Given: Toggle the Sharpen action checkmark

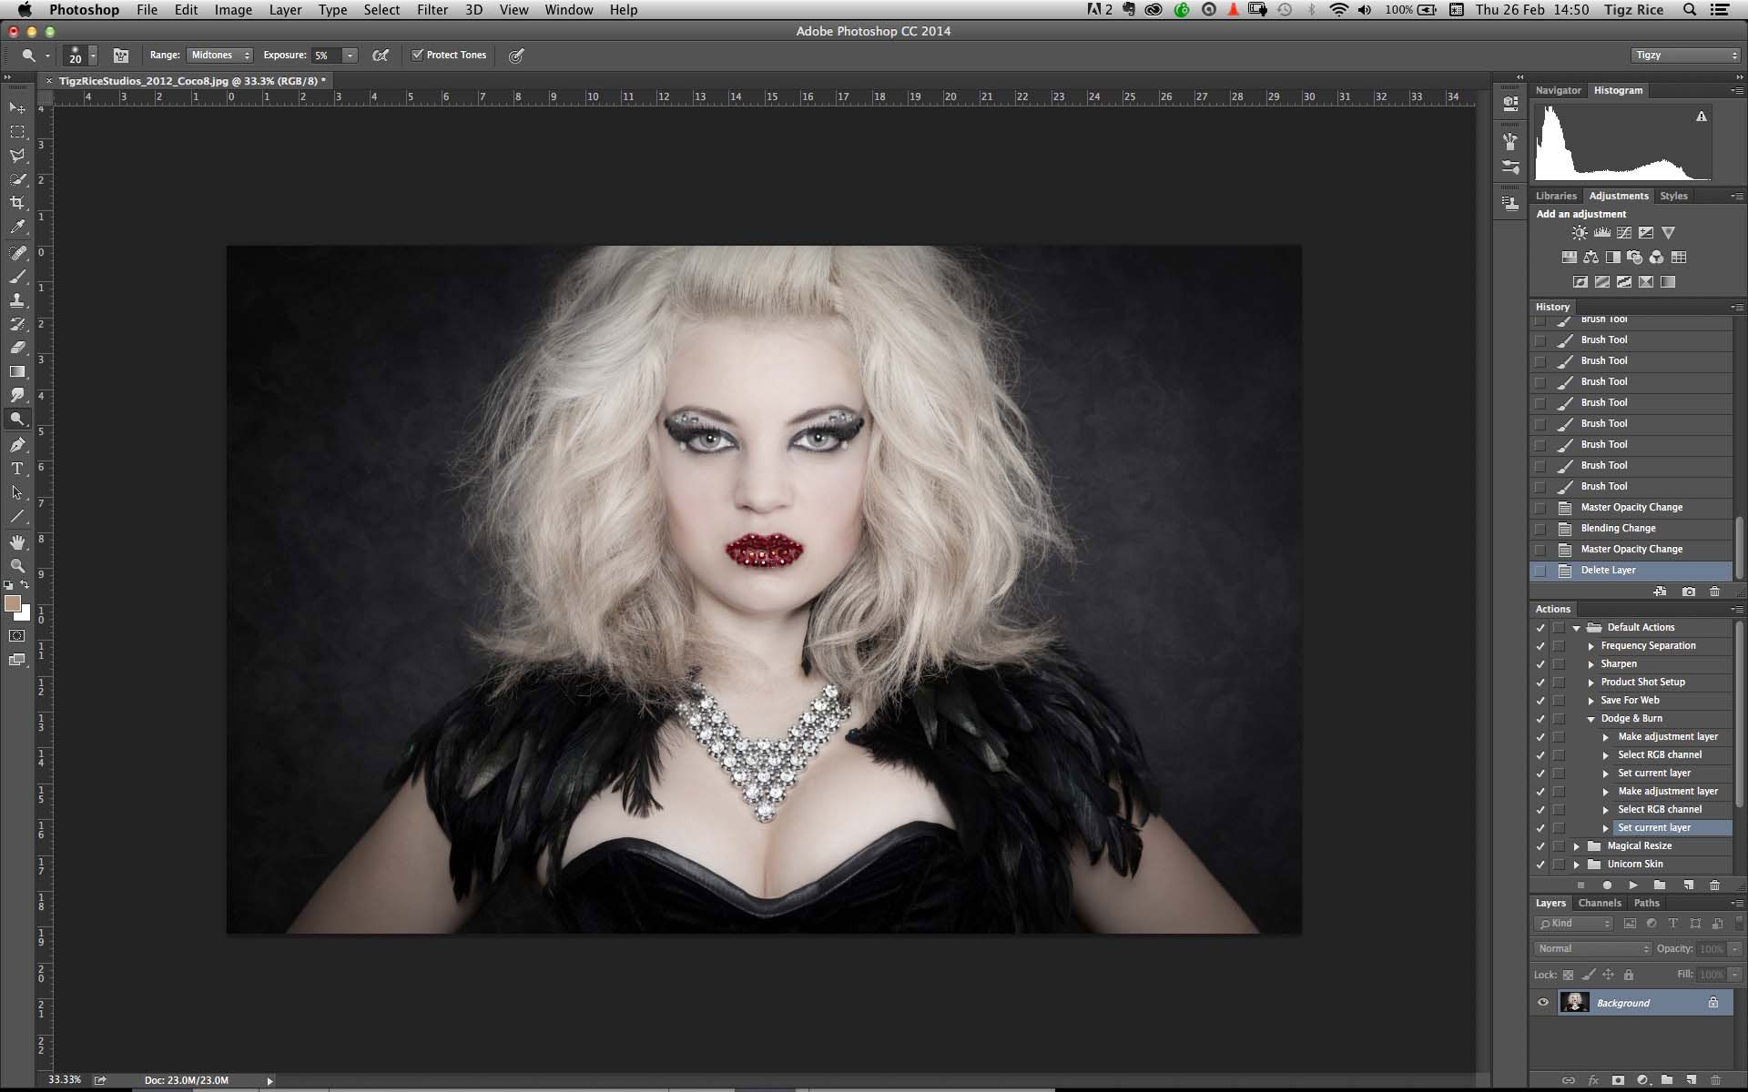Looking at the screenshot, I should (1540, 664).
